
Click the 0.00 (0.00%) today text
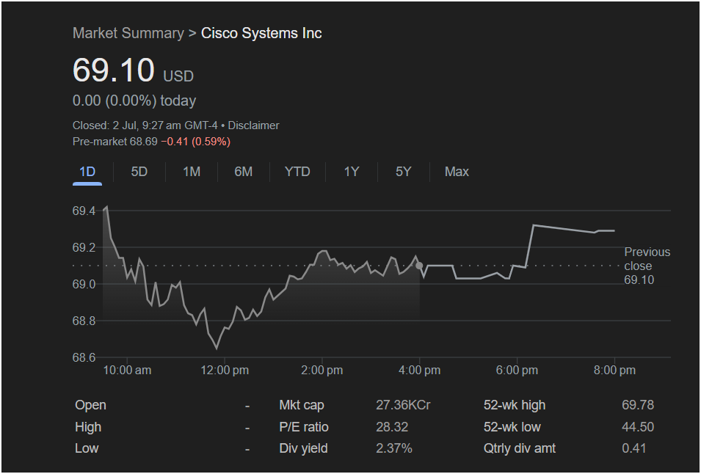[x=134, y=101]
